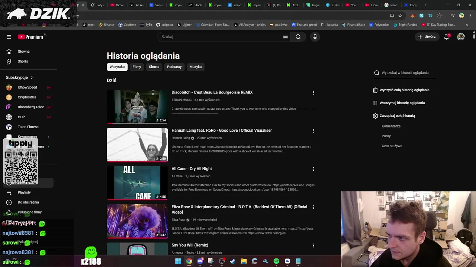Open Binance bookmark
Viewport: 476px width, 267px height.
click(x=106, y=24)
